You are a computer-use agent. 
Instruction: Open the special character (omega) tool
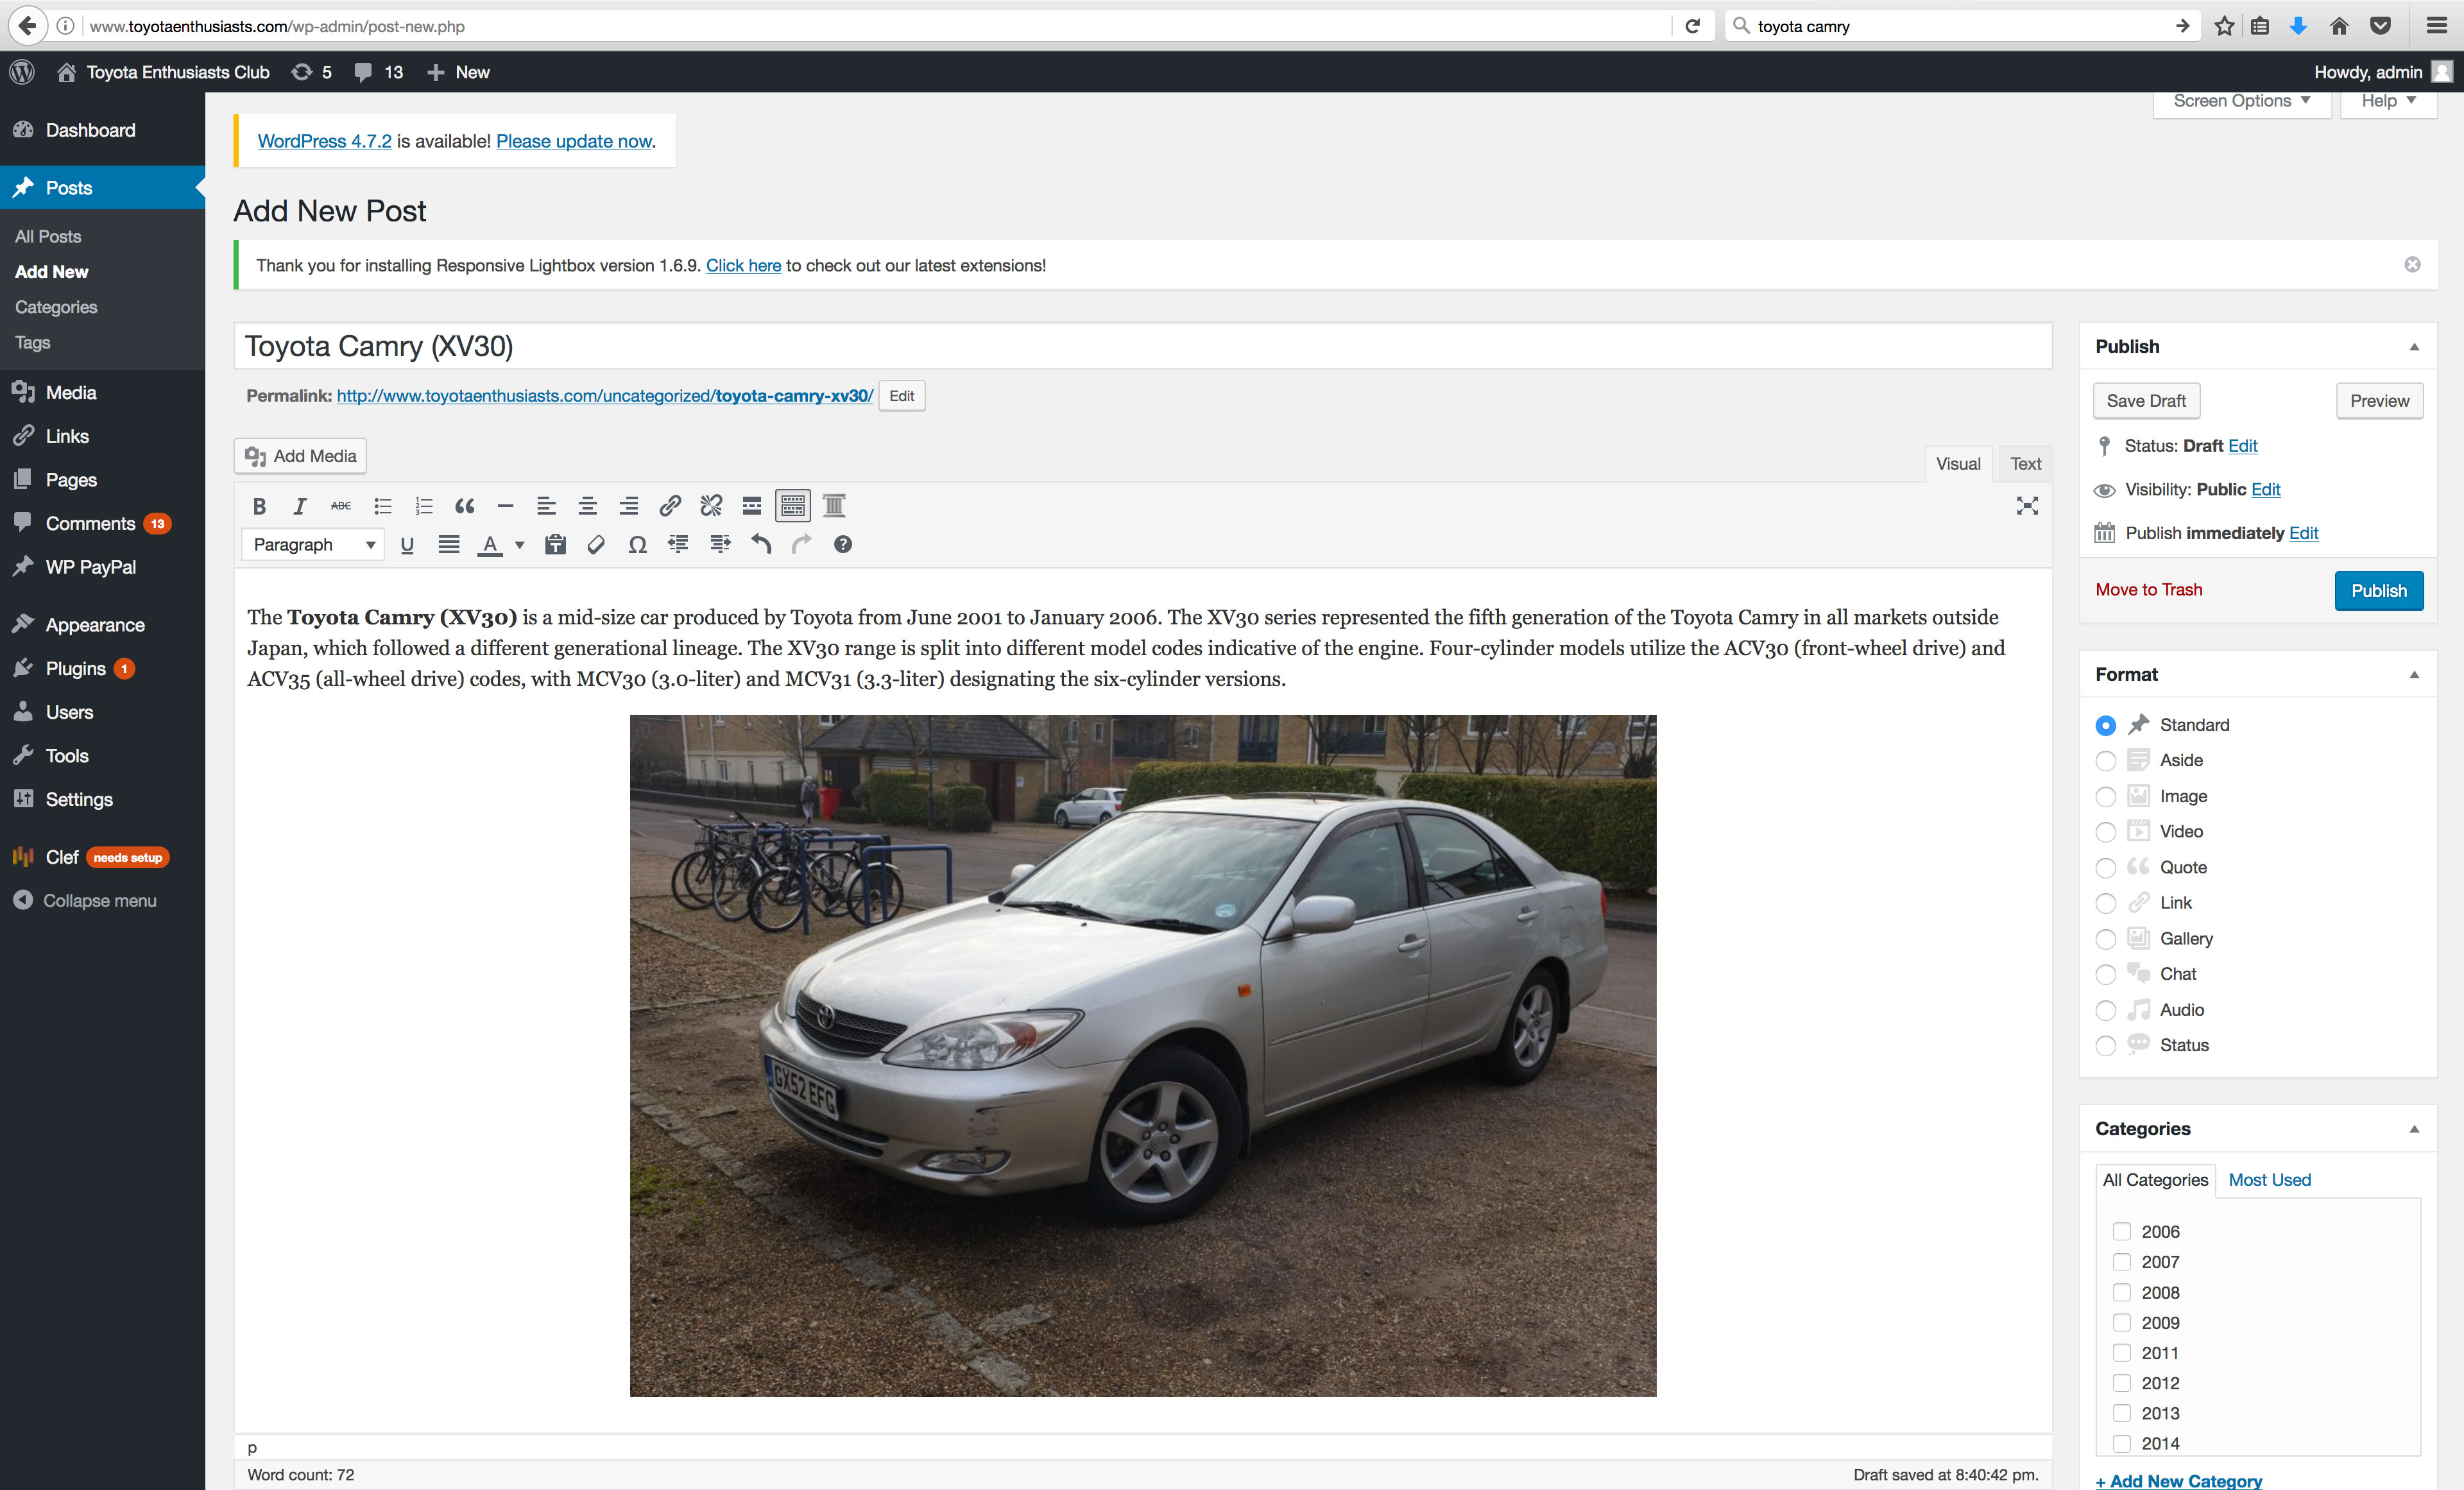pyautogui.click(x=637, y=545)
